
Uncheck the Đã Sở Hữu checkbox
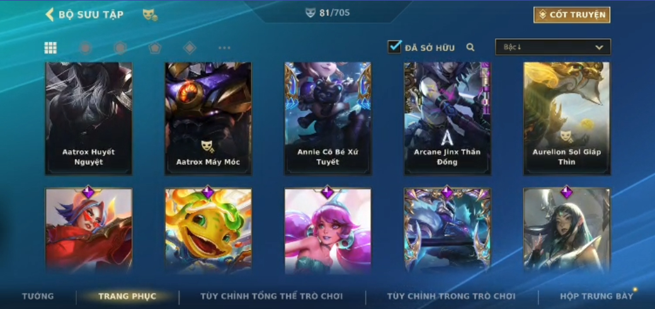(x=394, y=47)
